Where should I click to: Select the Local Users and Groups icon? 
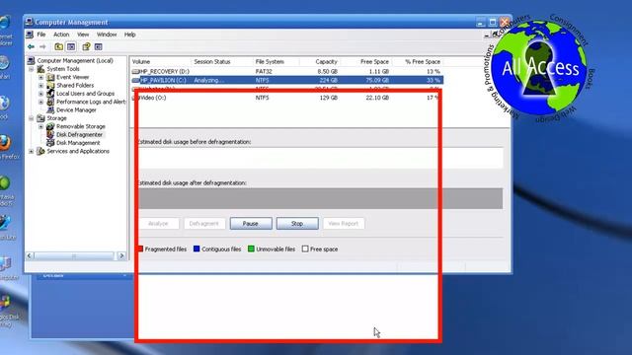click(x=50, y=94)
